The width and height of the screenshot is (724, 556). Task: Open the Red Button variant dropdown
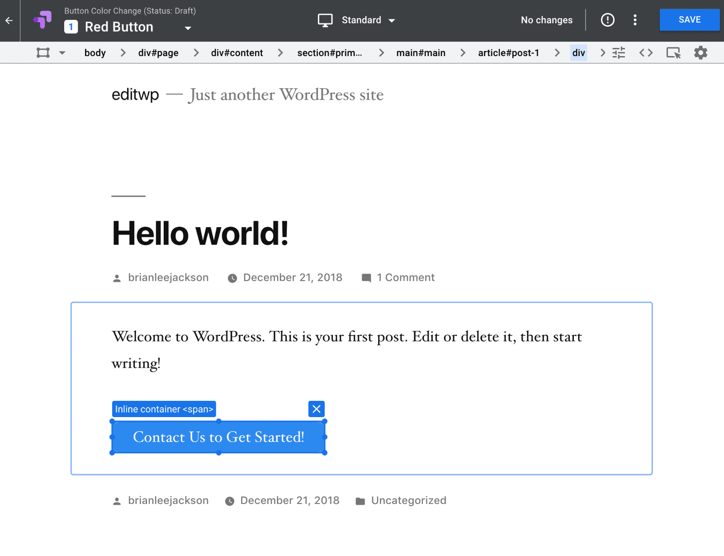[188, 28]
